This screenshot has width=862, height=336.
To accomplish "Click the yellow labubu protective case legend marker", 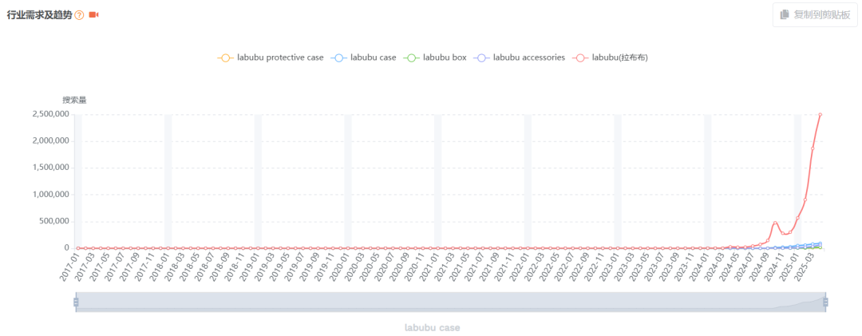I will [x=225, y=57].
